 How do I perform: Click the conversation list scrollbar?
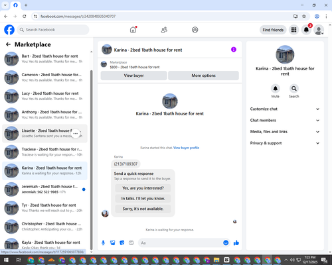(91, 160)
